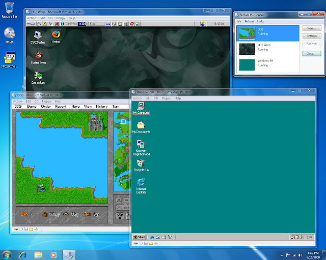Image resolution: width=326 pixels, height=260 pixels.
Task: Open the Hero menu in the DOS game
Action: (x=75, y=106)
